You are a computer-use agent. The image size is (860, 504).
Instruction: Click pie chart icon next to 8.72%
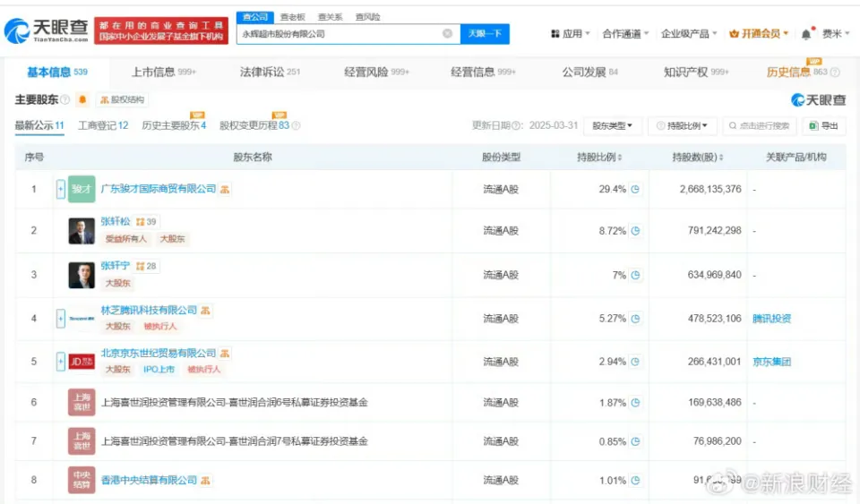tap(635, 231)
